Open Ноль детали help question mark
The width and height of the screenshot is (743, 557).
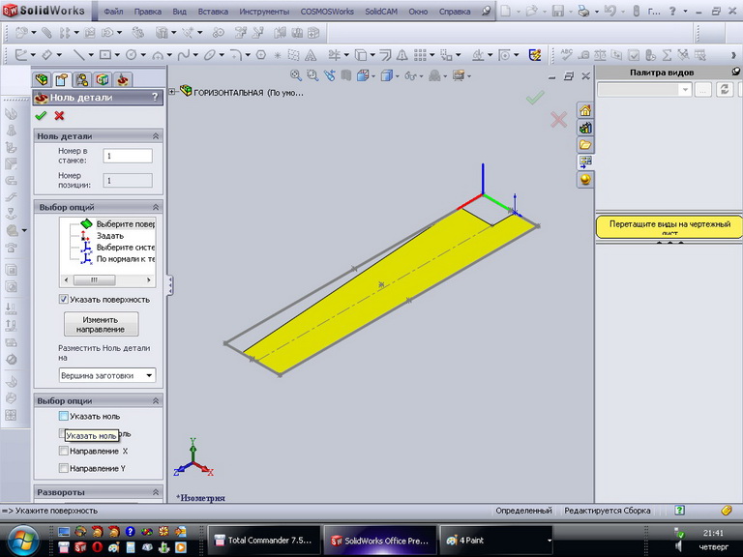pos(155,97)
